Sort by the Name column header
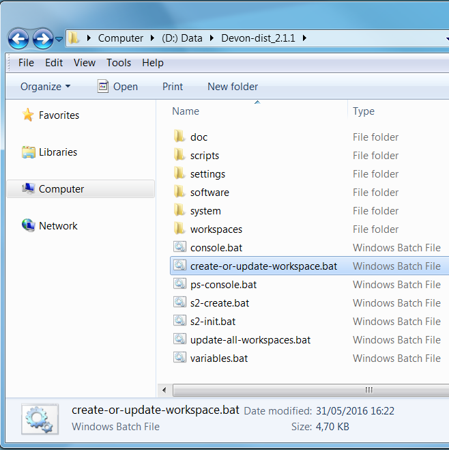 point(186,111)
